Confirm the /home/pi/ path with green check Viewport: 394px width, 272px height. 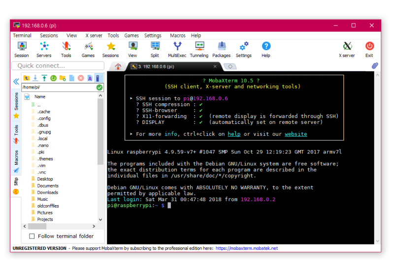click(99, 88)
